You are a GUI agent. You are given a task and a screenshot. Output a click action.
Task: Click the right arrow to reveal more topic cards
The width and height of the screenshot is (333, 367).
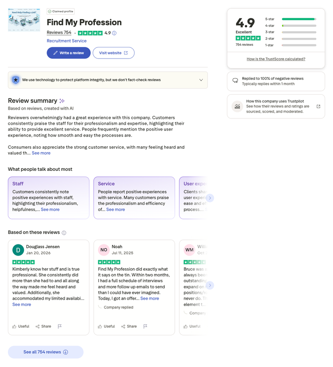(x=210, y=198)
